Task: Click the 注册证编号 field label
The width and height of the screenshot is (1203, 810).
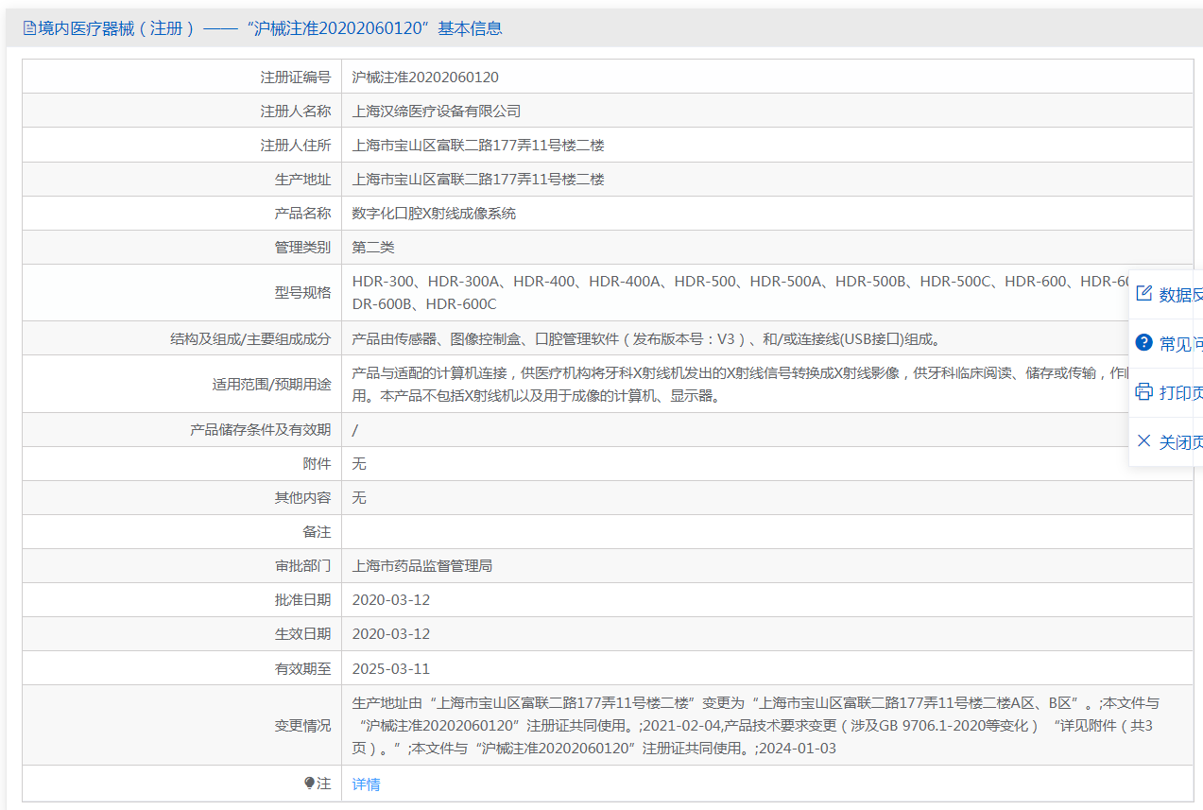Action: tap(296, 78)
